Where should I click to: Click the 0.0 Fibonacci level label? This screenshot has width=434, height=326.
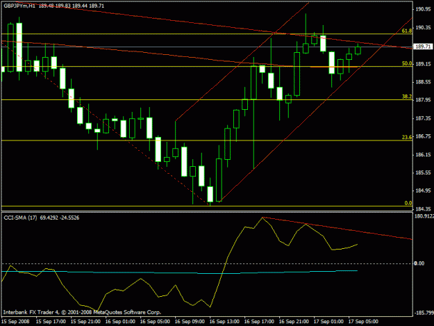coord(408,203)
